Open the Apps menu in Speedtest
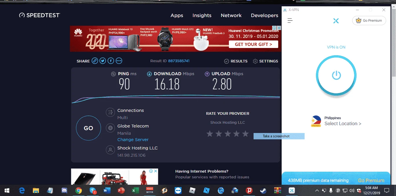The image size is (396, 196). pos(177,16)
